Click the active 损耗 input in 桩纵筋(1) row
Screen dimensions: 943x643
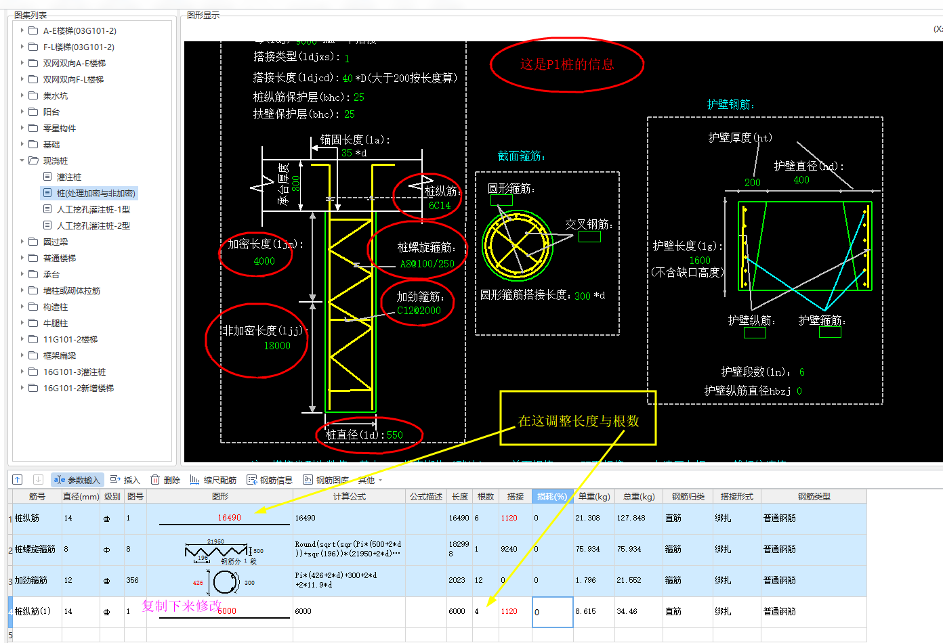pos(553,612)
